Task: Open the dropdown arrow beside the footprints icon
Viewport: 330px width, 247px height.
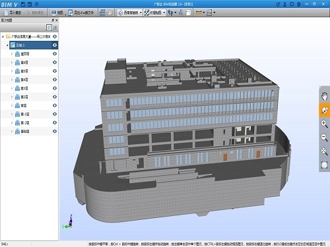Action: point(175,13)
